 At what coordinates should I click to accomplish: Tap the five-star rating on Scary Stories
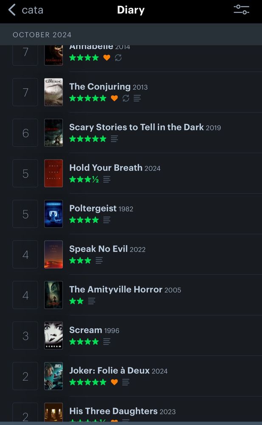[88, 139]
